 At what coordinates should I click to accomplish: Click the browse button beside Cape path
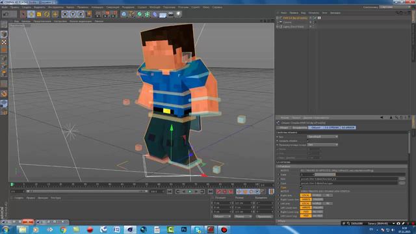[x=402, y=183]
